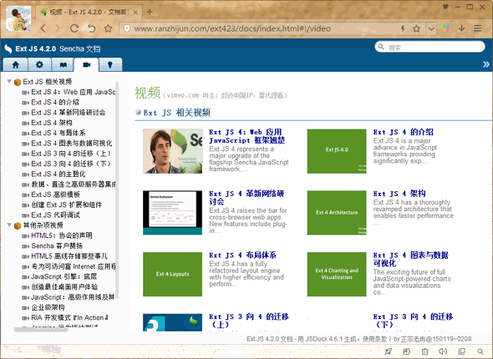
Task: Click the status bar trash icon
Action: click(424, 351)
